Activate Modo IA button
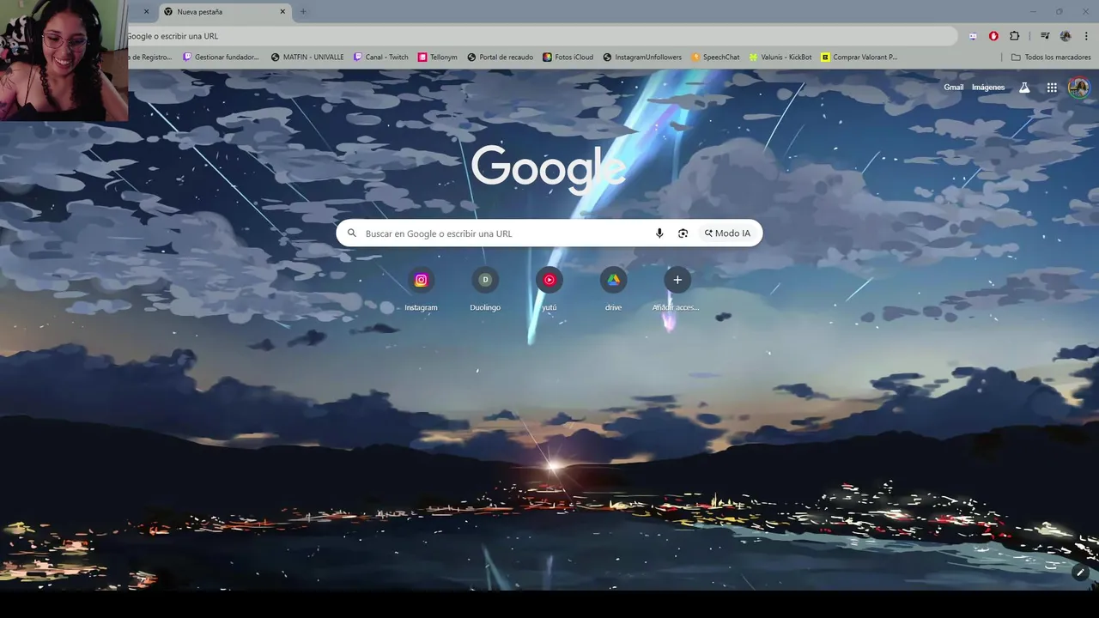Image resolution: width=1099 pixels, height=618 pixels. pos(727,233)
